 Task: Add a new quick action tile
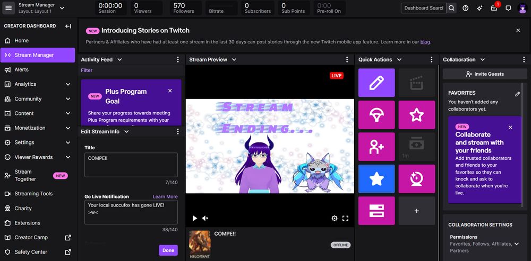417,211
